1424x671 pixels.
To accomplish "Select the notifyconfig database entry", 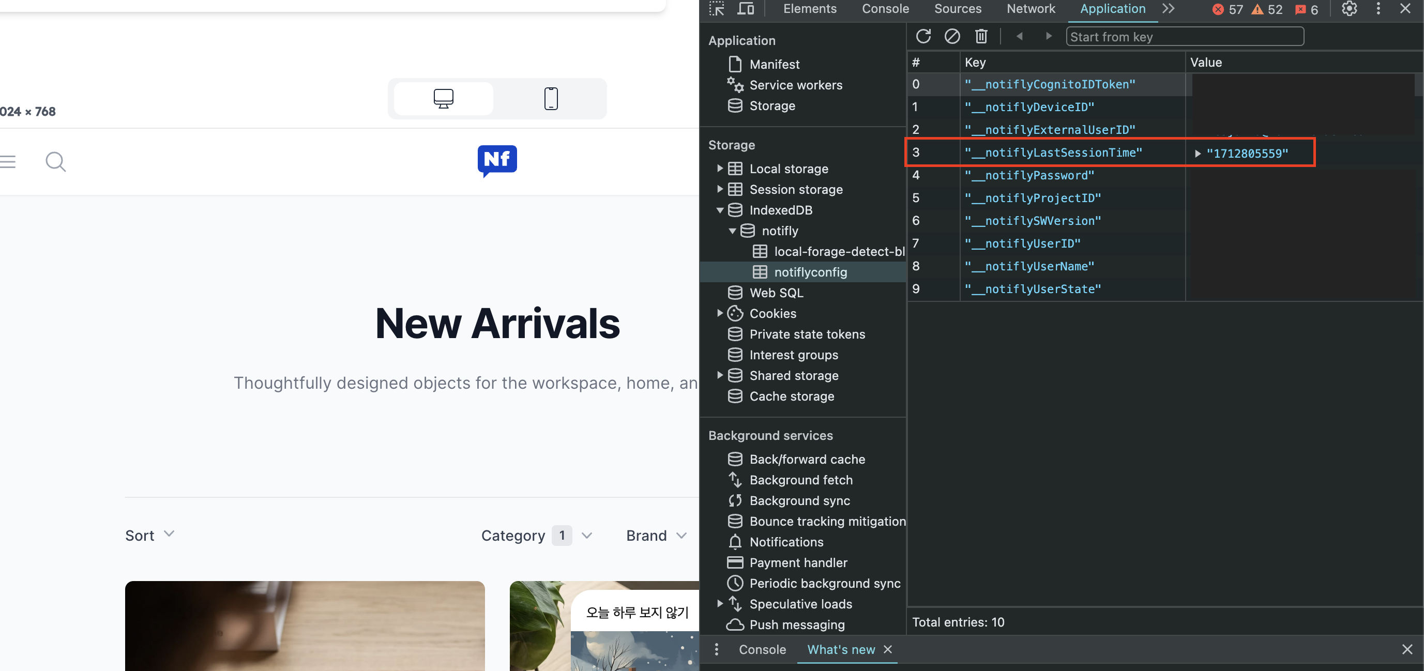I will pos(812,271).
